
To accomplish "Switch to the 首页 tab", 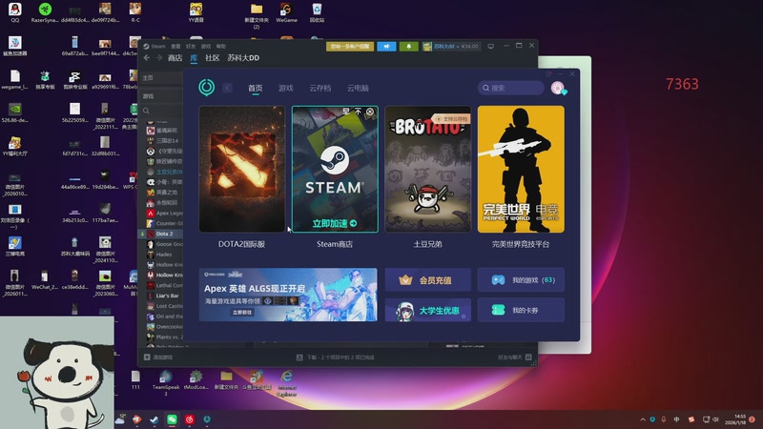I will [x=255, y=88].
